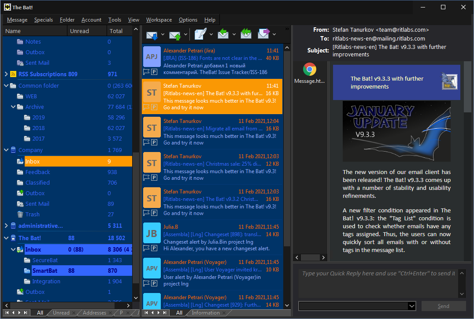Click the Sent Mail folder icon under Company
Image resolution: width=474 pixels, height=319 pixels.
[20, 204]
